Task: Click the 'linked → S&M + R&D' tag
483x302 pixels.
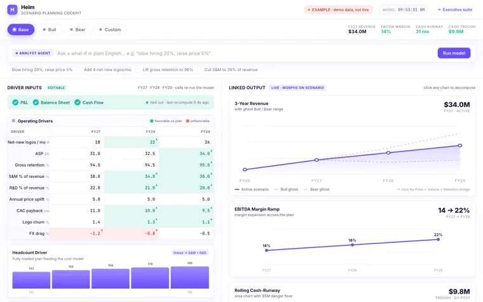Action: pyautogui.click(x=190, y=252)
